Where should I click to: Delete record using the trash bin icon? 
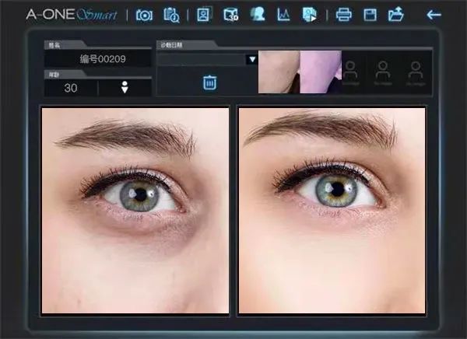point(209,82)
